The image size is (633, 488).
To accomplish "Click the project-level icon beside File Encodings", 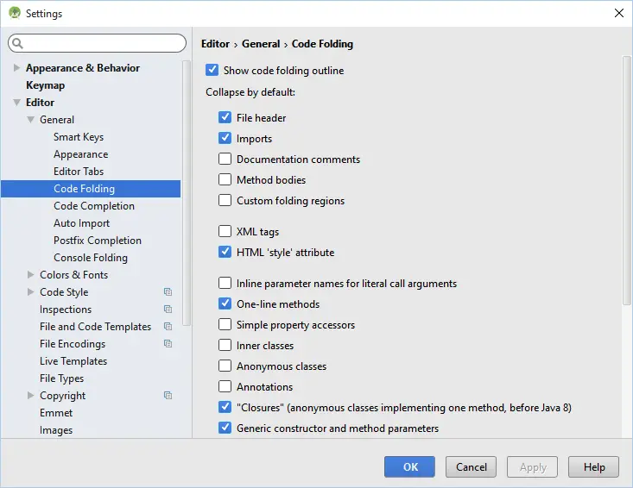I will pos(168,344).
